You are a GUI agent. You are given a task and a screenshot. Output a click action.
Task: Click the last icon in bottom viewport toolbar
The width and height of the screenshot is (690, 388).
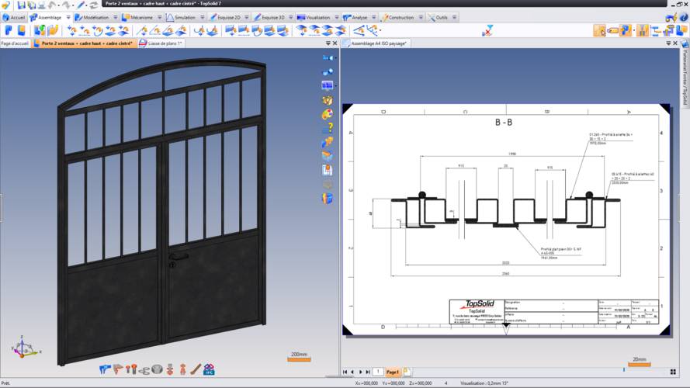(x=210, y=370)
